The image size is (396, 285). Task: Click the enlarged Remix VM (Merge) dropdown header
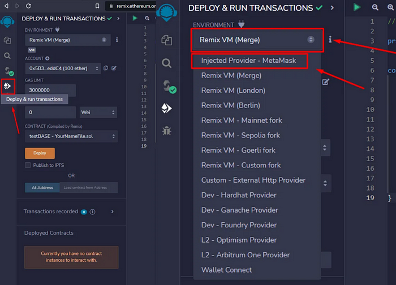coord(257,40)
